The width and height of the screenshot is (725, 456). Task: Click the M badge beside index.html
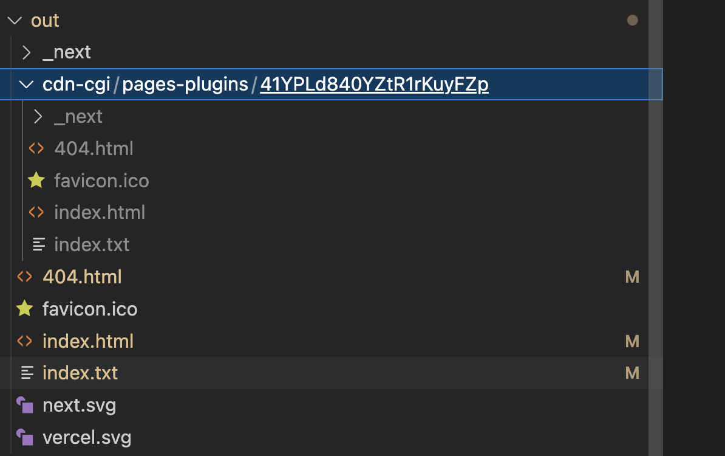pyautogui.click(x=632, y=341)
